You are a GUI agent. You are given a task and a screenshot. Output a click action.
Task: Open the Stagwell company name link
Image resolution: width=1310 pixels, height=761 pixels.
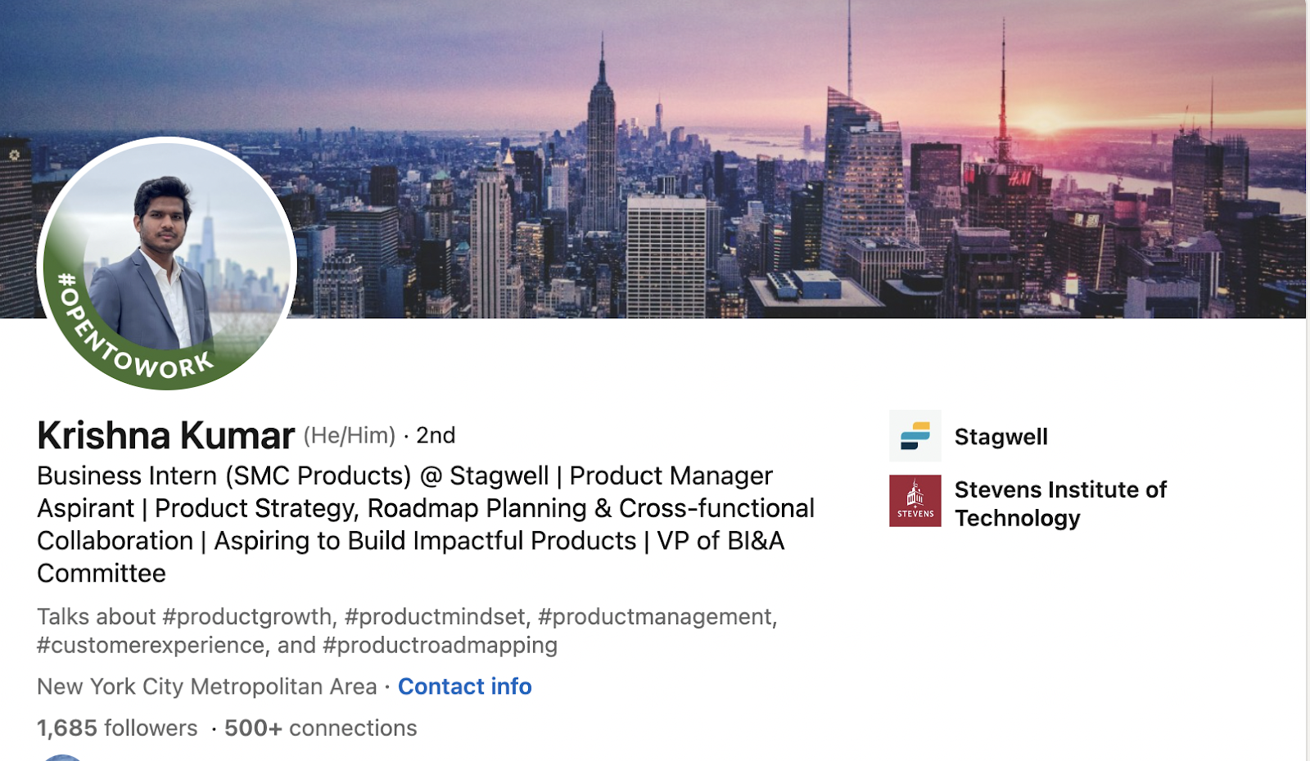[1001, 437]
